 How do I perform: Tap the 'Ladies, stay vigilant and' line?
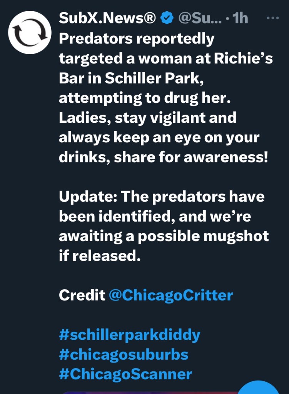(x=147, y=117)
